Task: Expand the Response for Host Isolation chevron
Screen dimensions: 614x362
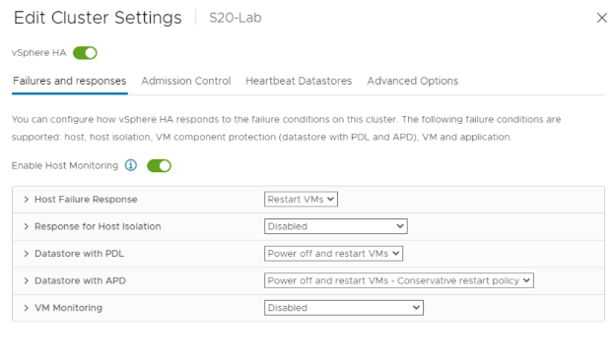Action: tap(26, 226)
